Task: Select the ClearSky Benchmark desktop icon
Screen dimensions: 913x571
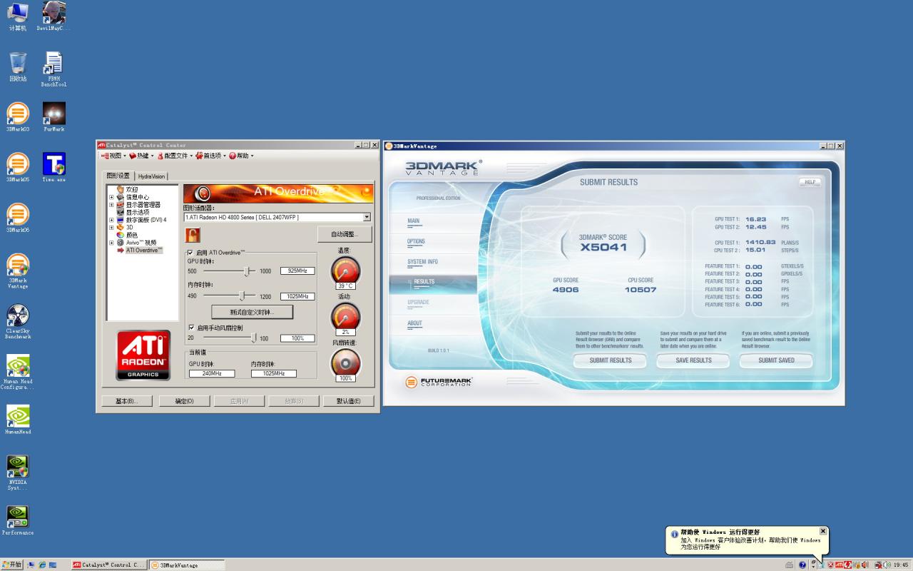Action: pos(18,322)
